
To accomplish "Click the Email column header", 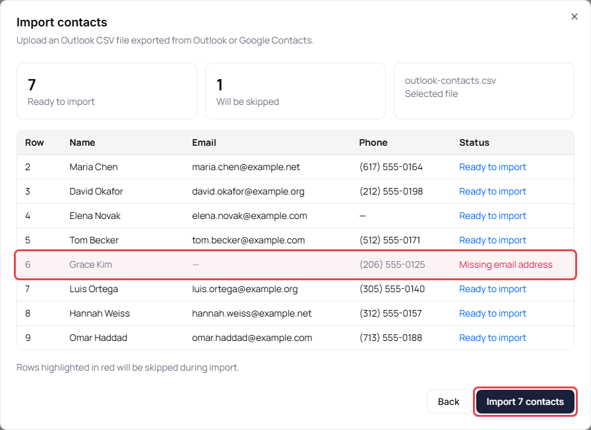I will (x=204, y=142).
